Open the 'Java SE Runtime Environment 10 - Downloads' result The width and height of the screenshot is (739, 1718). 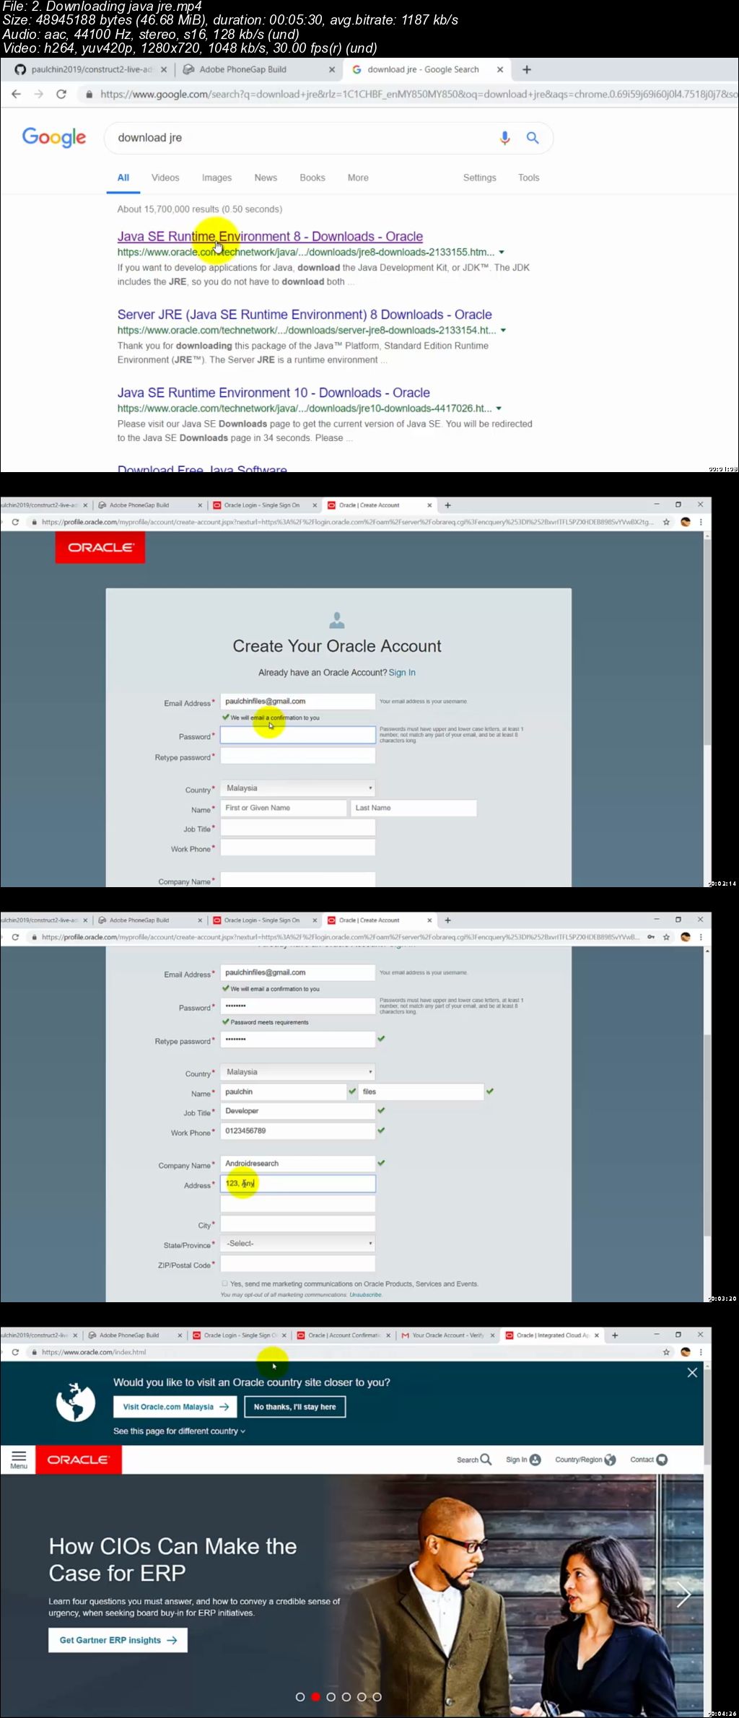pos(274,393)
